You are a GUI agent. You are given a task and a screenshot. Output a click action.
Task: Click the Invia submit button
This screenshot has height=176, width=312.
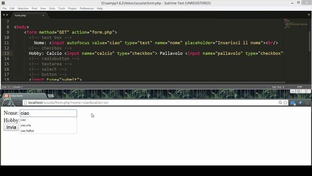11,127
